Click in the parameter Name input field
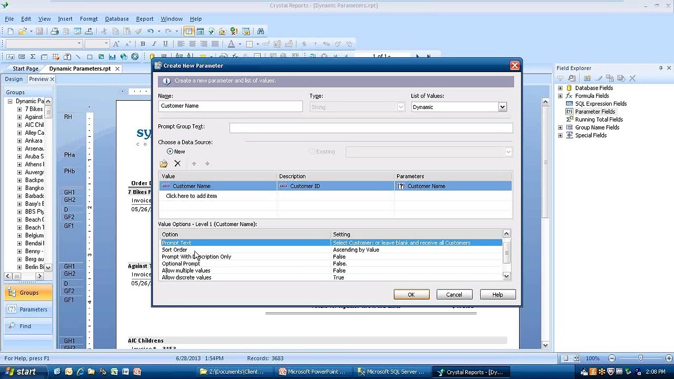 230,106
